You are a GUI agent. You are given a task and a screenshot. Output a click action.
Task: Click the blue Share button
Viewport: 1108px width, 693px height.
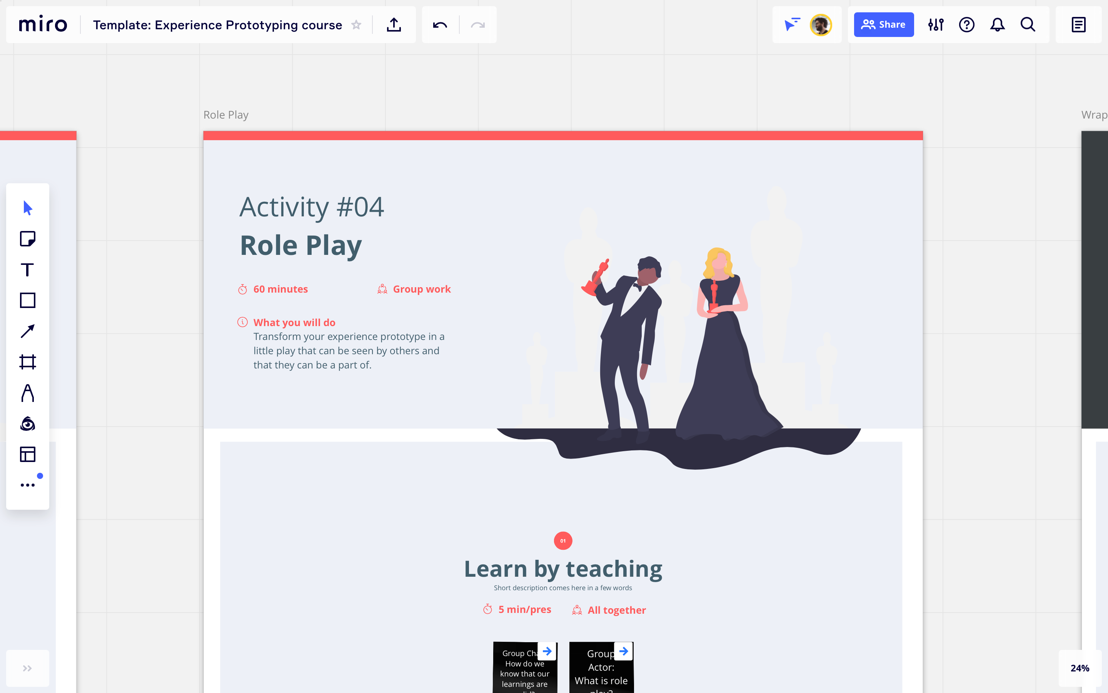884,25
